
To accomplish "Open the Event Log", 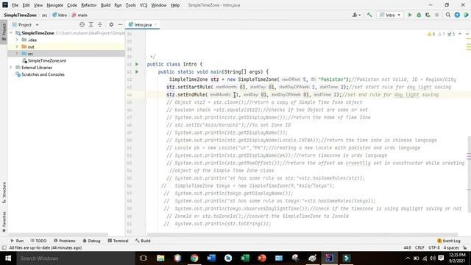I will tap(449, 241).
